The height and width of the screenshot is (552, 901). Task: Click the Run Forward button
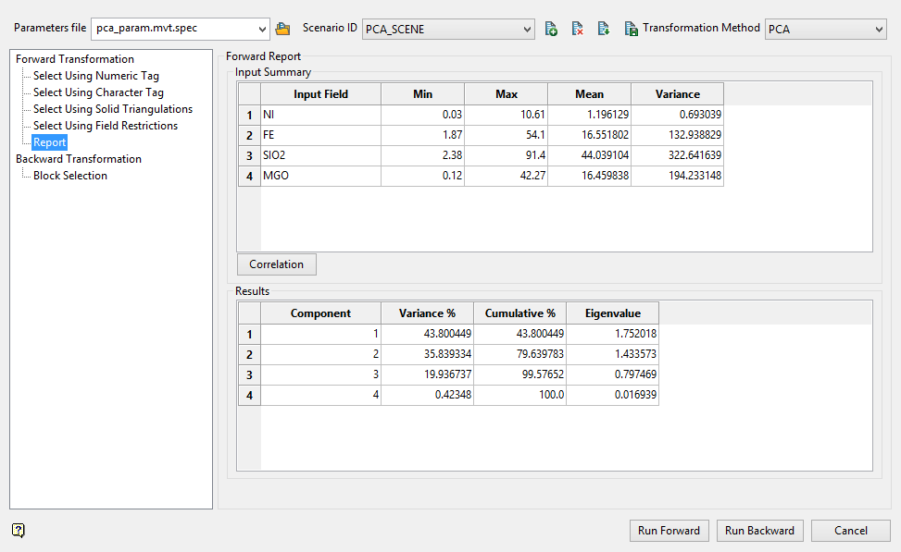click(x=669, y=531)
